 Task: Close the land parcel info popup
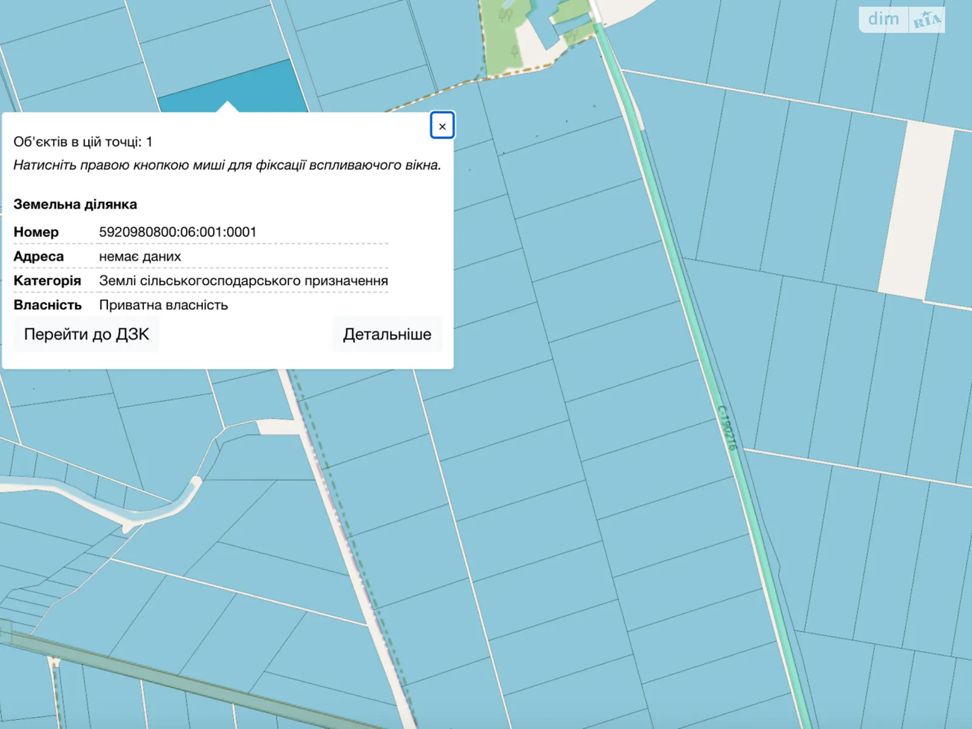click(442, 126)
